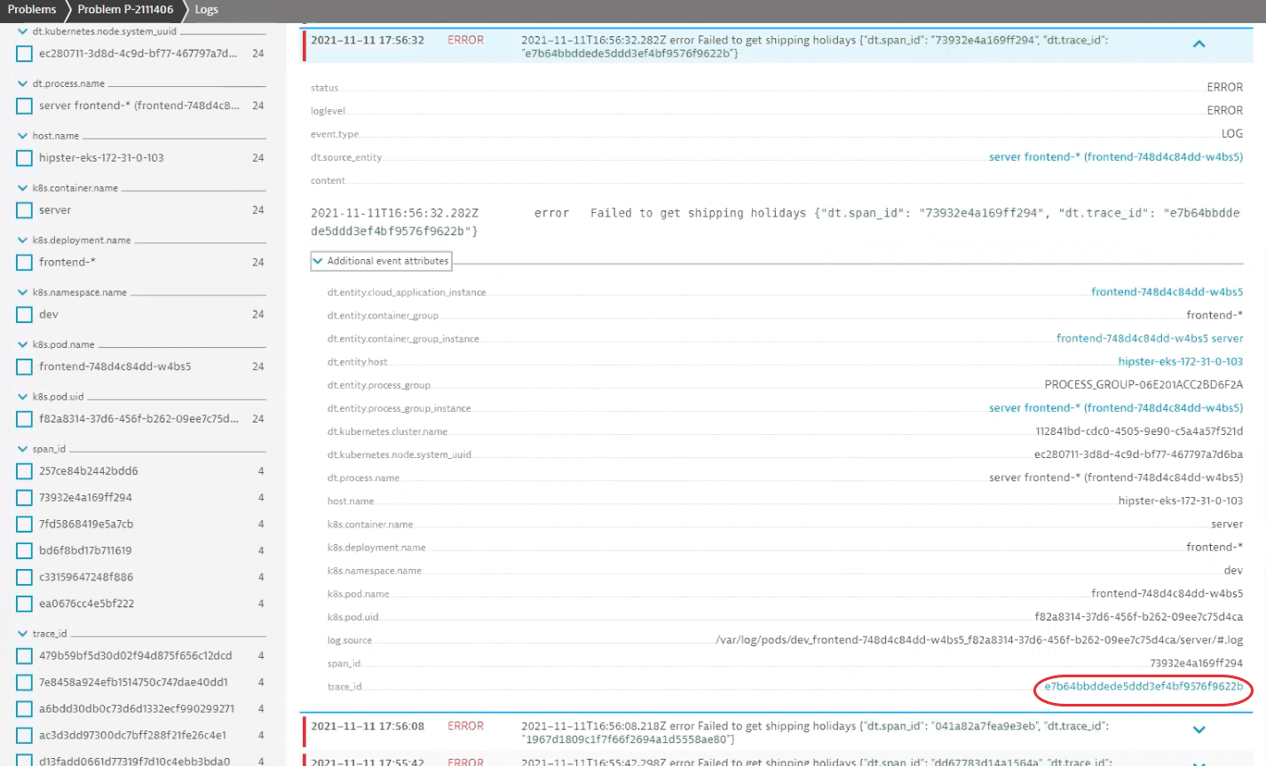
Task: Open the frontend-748d4c84dd-w4bs5 cloud application instance link
Action: click(1167, 292)
